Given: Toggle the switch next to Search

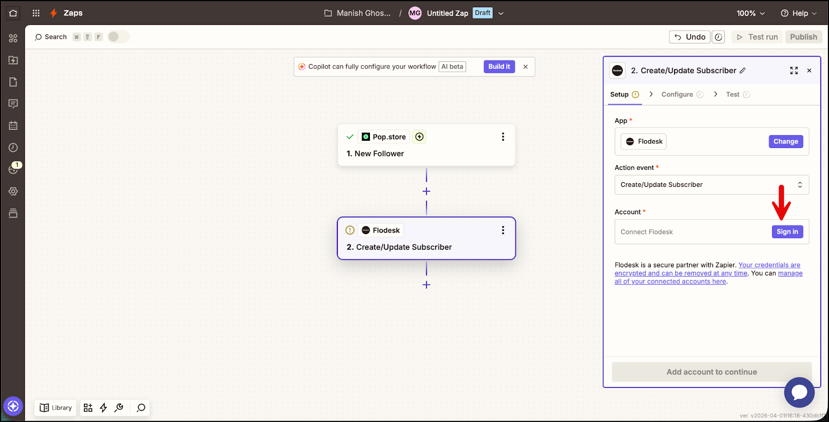Looking at the screenshot, I should click(118, 37).
